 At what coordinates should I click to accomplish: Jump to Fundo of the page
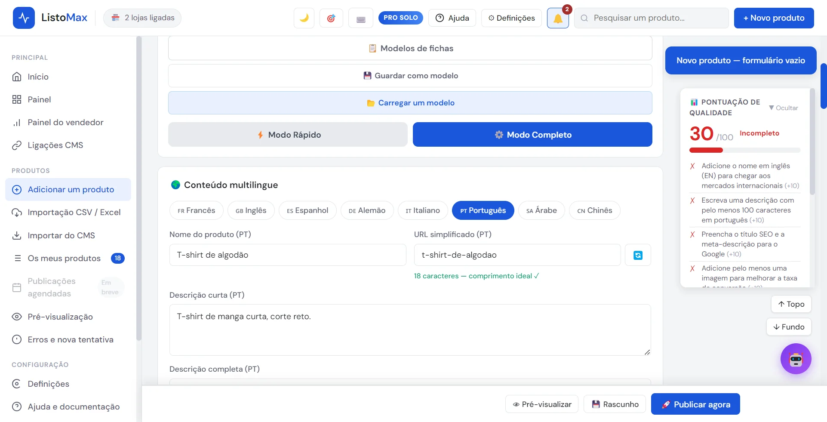(x=789, y=327)
